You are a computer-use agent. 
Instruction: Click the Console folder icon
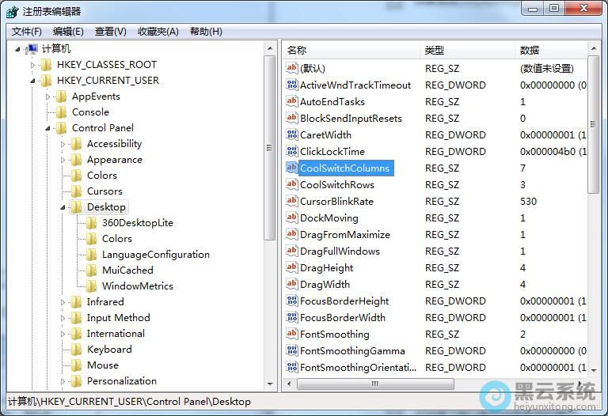61,112
